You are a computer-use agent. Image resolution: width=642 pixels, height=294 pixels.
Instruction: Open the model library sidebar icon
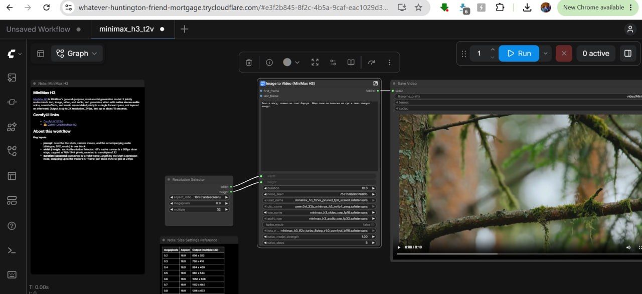click(x=12, y=127)
